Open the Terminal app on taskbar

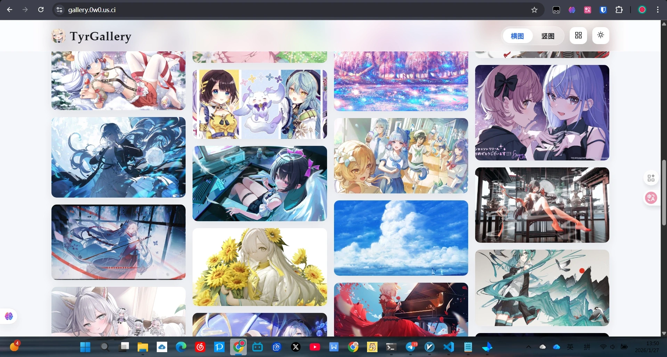pos(391,347)
